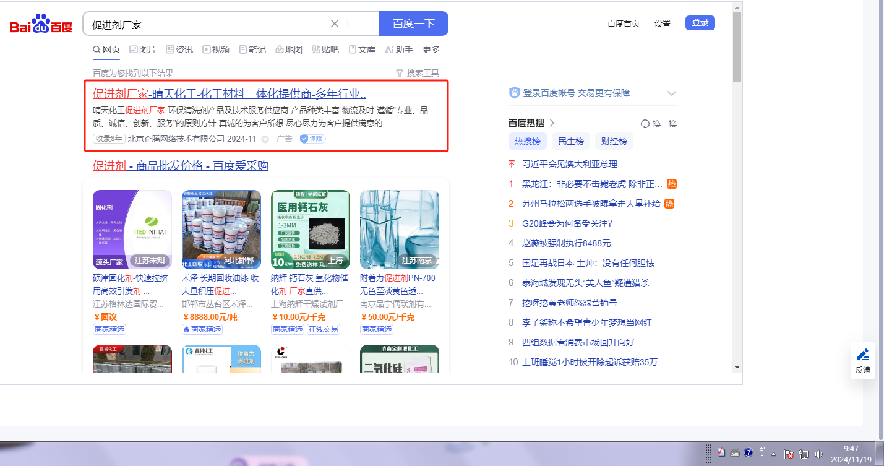
Task: Open hot search G20峰会为何备受关注?
Action: (567, 223)
